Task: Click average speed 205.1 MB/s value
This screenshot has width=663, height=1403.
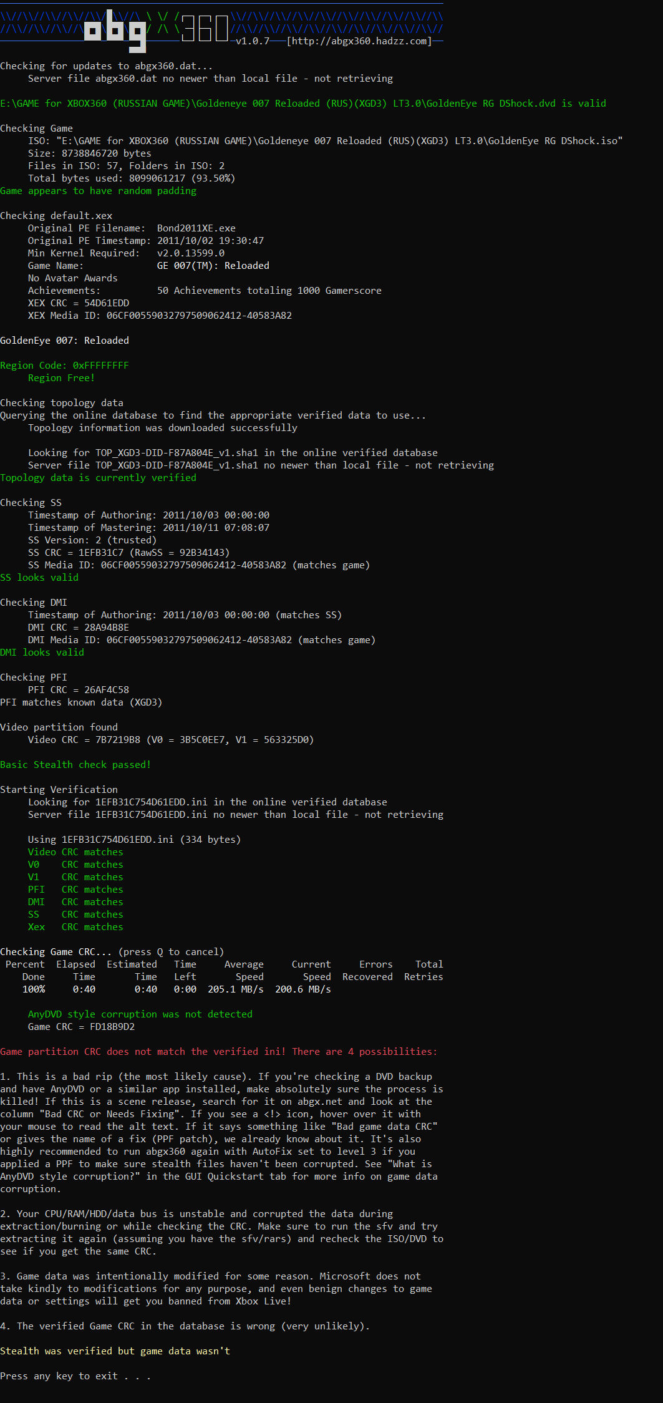Action: 236,989
